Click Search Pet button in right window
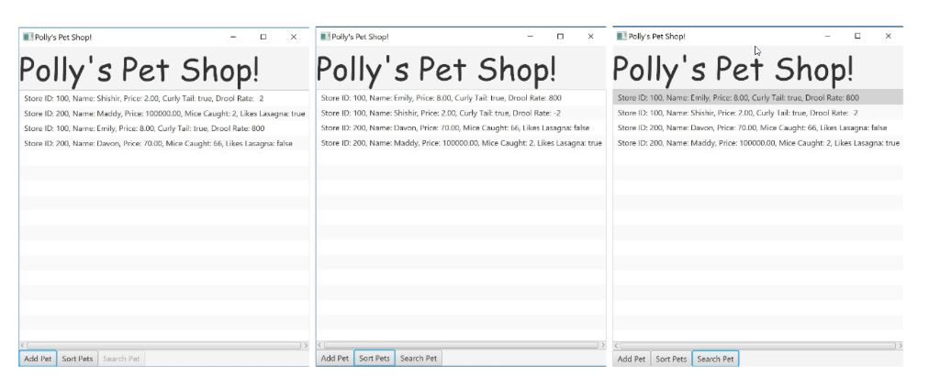The height and width of the screenshot is (376, 940). (x=715, y=359)
